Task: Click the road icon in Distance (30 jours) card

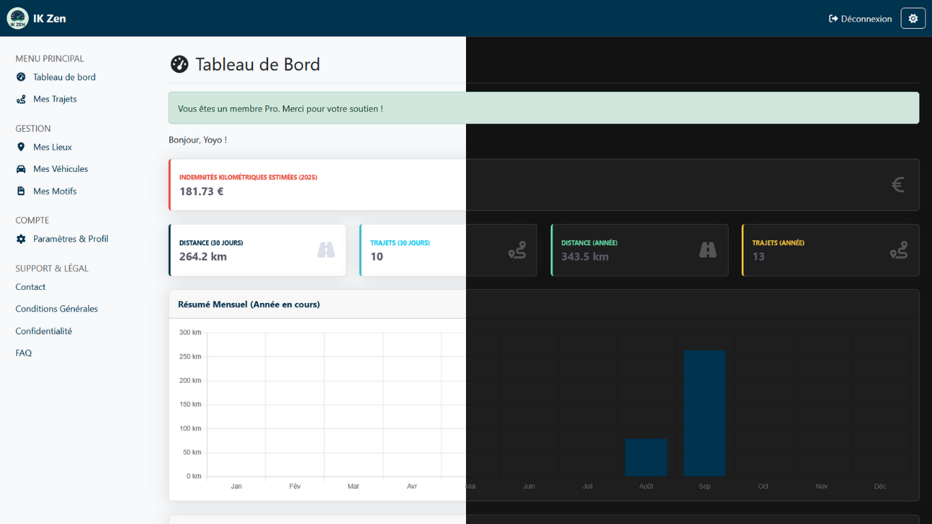Action: (x=326, y=250)
